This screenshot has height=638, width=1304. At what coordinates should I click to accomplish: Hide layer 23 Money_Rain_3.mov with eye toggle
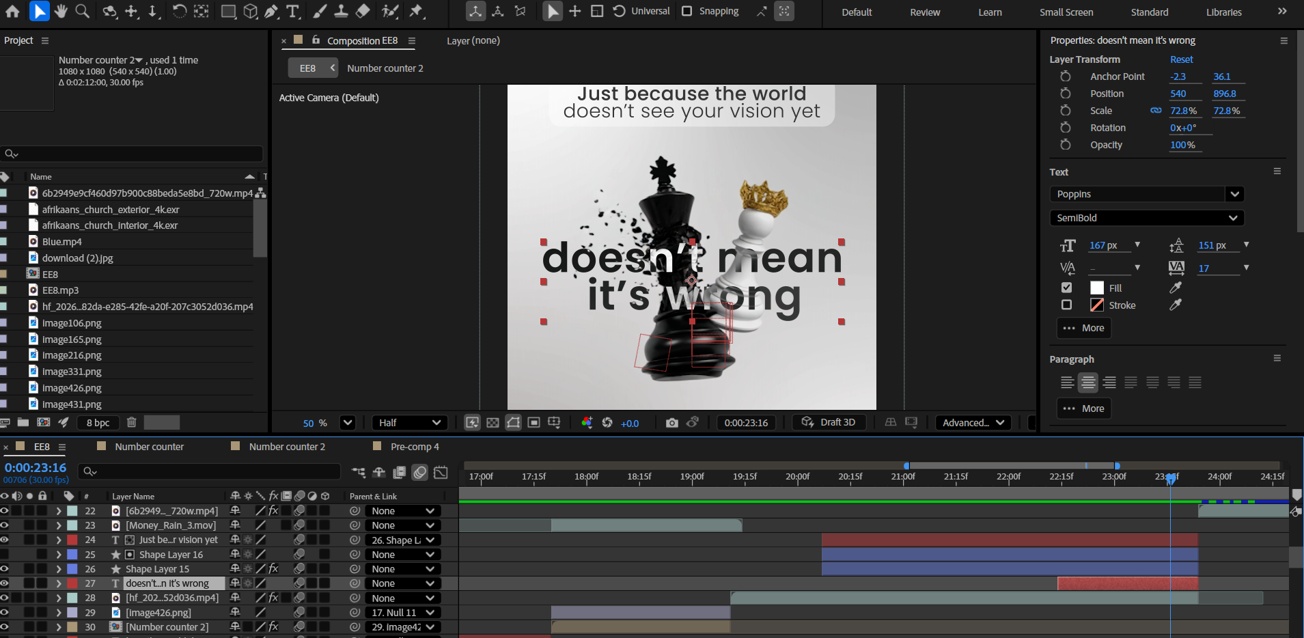click(5, 525)
